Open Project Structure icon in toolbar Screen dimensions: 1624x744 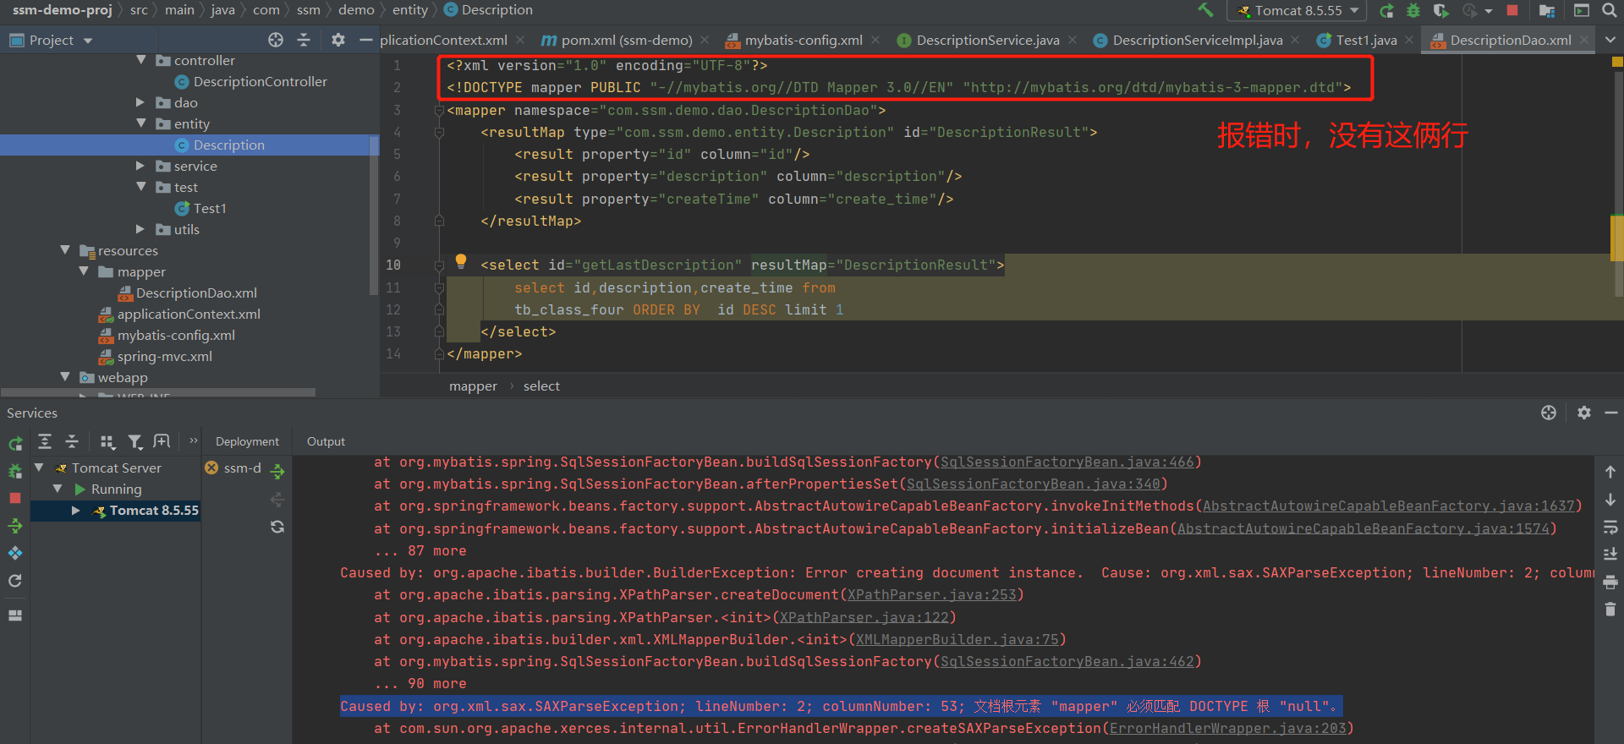pyautogui.click(x=1547, y=10)
